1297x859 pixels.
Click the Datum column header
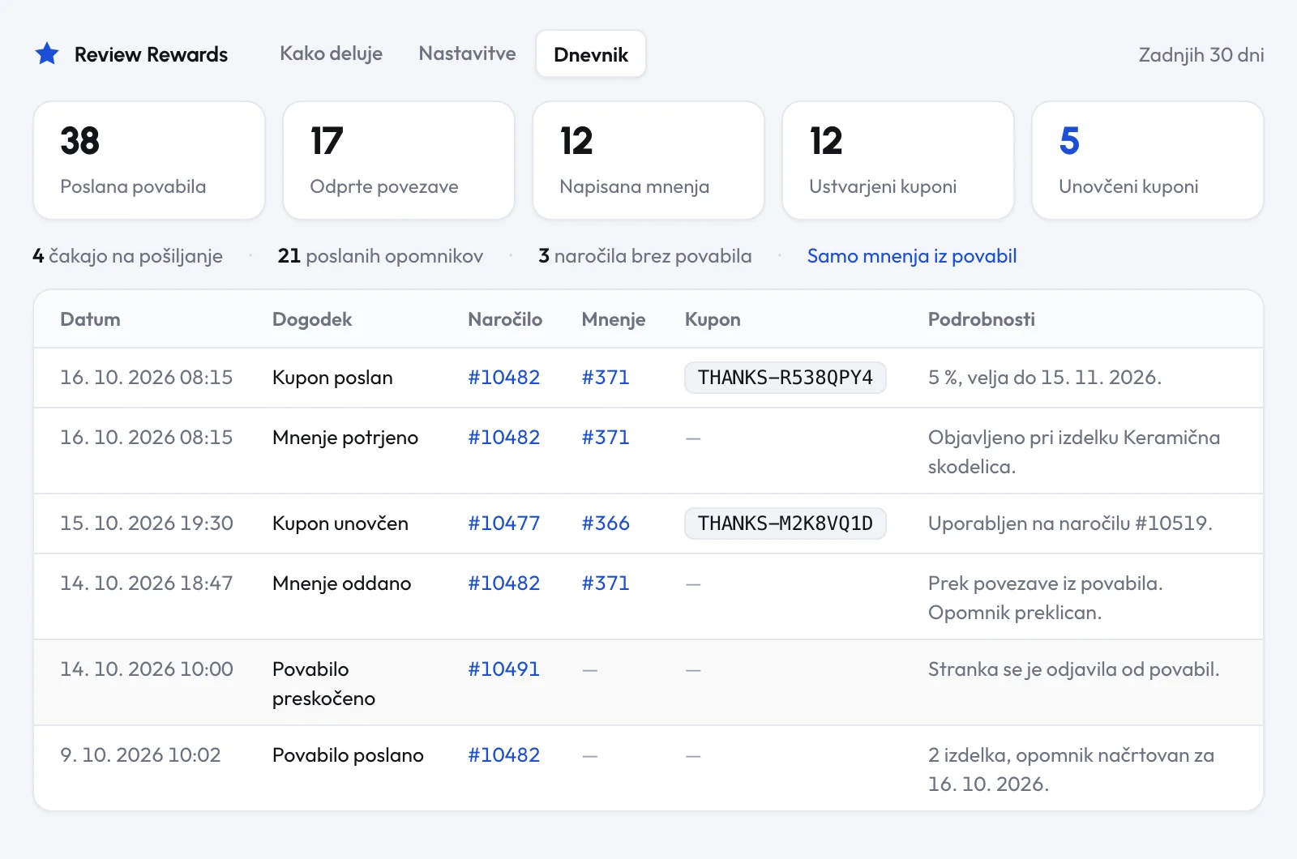(x=90, y=319)
